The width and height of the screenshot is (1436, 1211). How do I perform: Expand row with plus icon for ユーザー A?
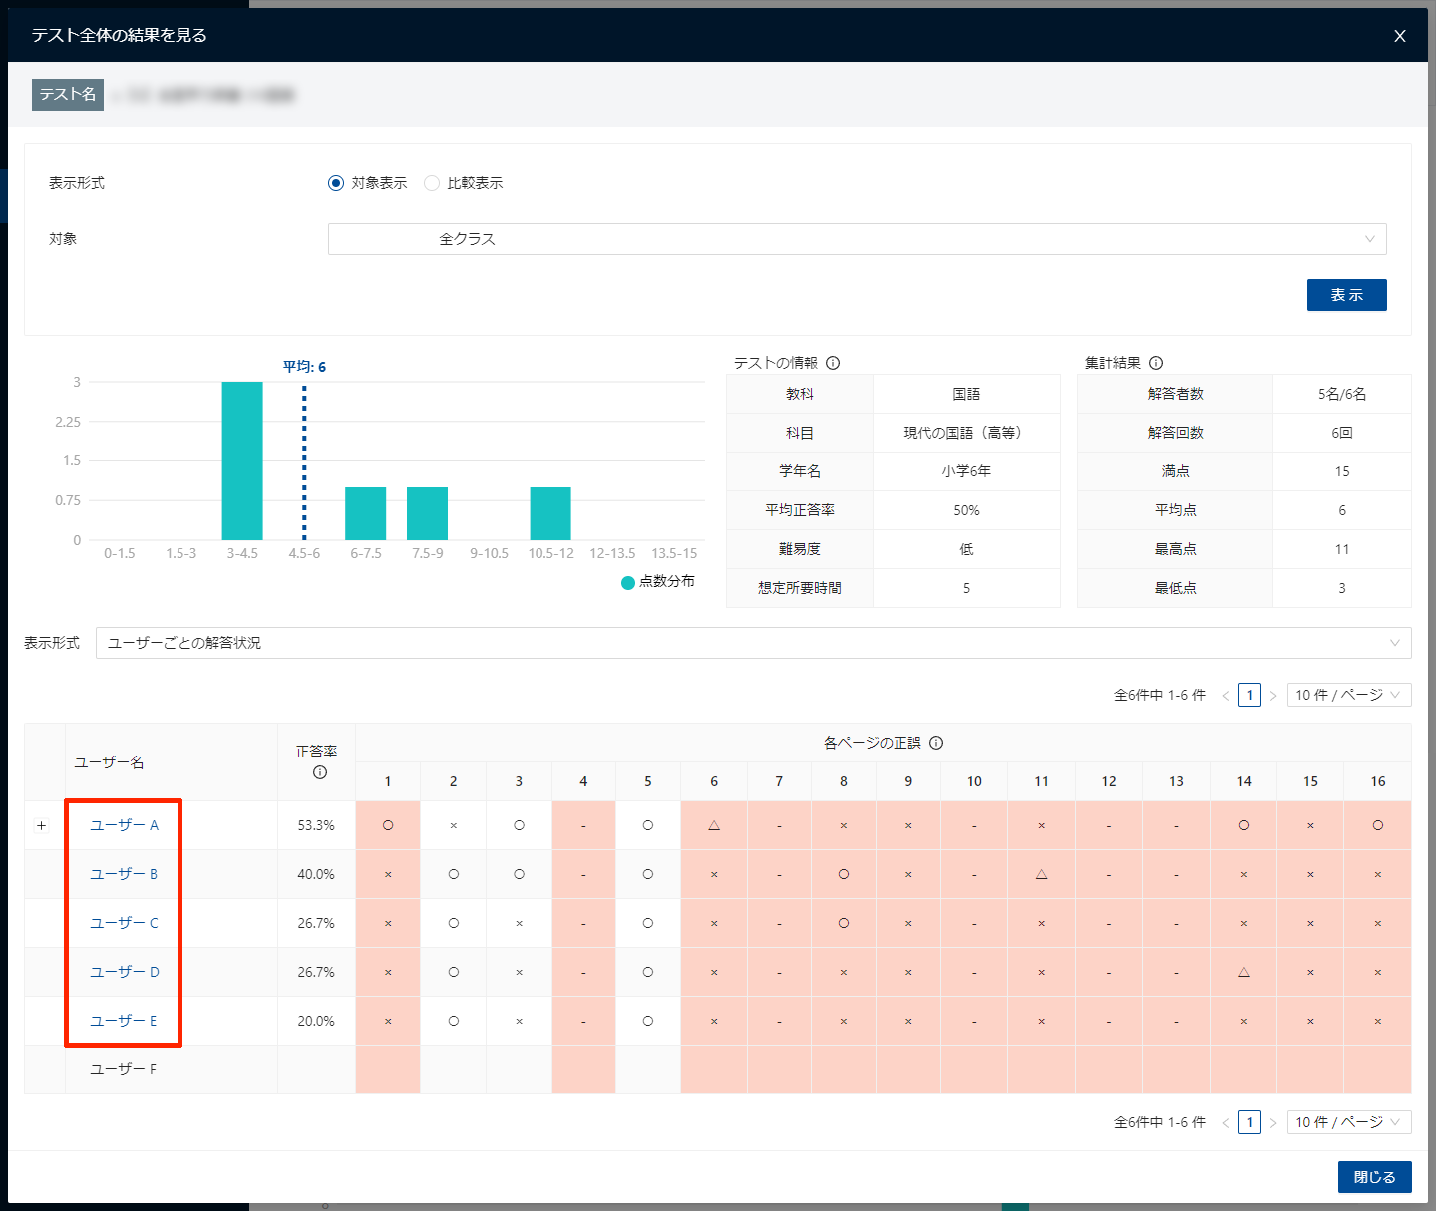[41, 825]
